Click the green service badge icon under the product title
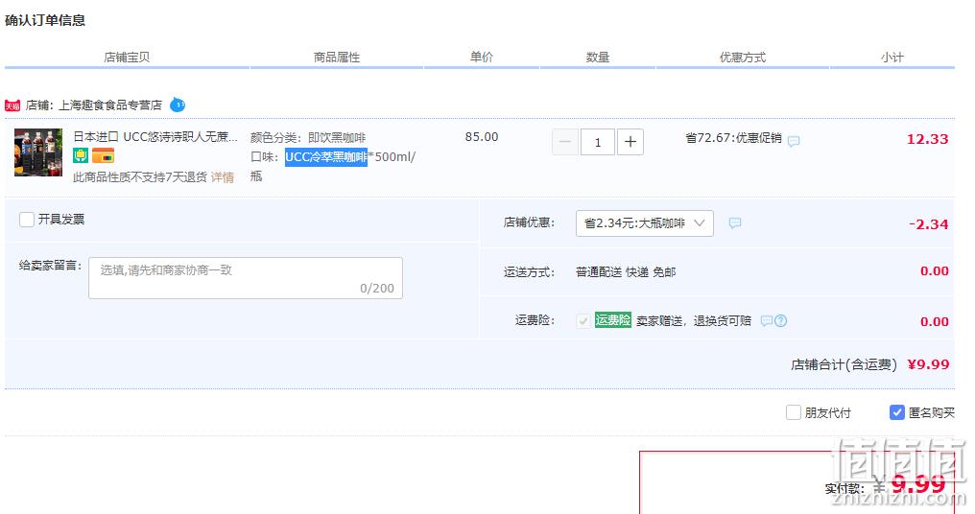Viewport: 975px width, 514px height. (x=81, y=155)
